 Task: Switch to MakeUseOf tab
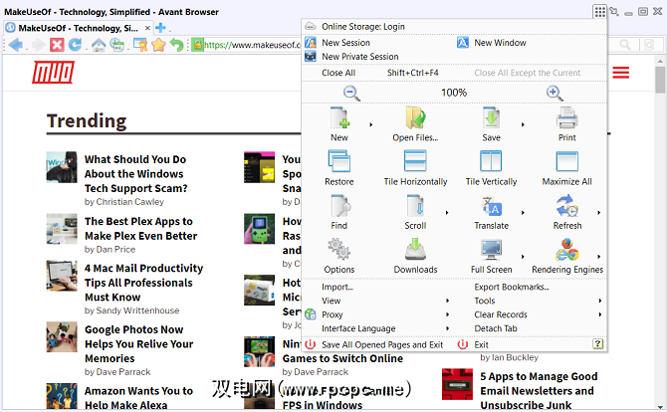[x=78, y=28]
